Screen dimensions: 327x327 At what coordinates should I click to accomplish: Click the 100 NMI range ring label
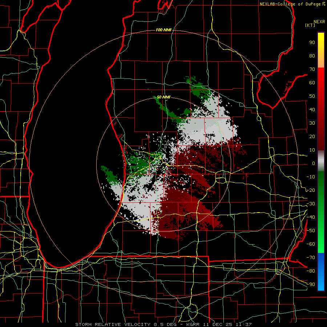163,30
